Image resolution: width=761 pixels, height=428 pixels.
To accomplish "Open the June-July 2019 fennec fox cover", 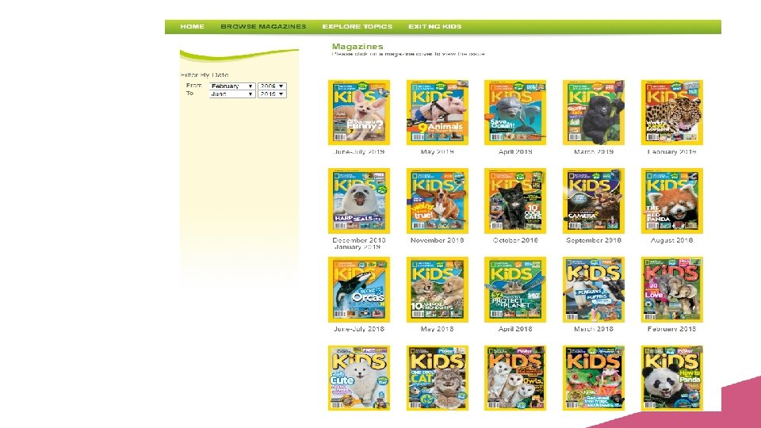I will pyautogui.click(x=358, y=113).
